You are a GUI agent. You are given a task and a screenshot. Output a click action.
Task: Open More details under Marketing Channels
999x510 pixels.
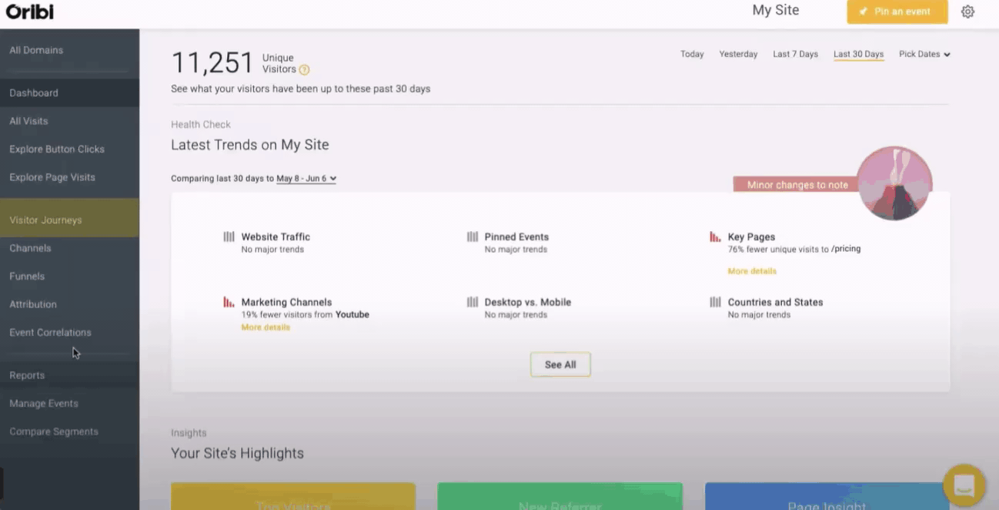pos(266,327)
